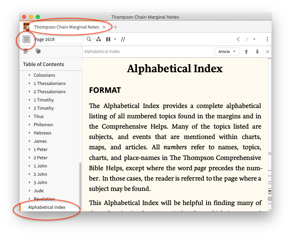Click the Table of Contents heading
The width and height of the screenshot is (291, 237).
click(43, 64)
